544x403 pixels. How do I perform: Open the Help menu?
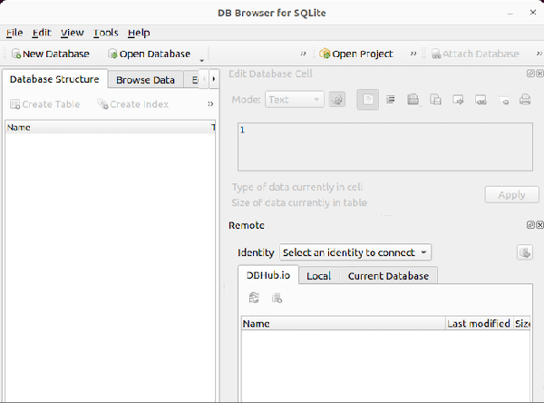(x=139, y=33)
